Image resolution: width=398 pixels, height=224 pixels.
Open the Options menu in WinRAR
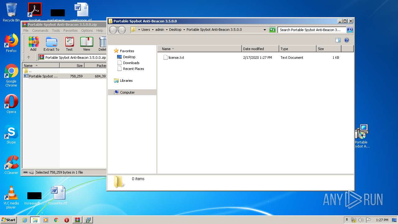tap(87, 30)
